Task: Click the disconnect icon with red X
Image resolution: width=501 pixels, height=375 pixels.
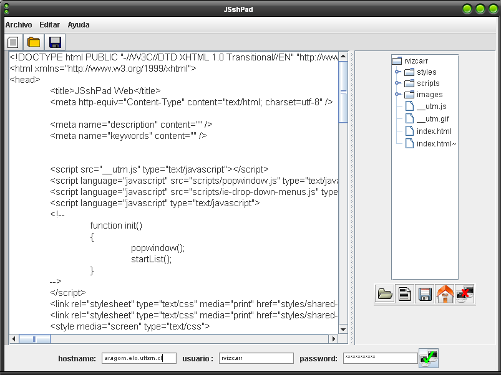Action: click(465, 293)
